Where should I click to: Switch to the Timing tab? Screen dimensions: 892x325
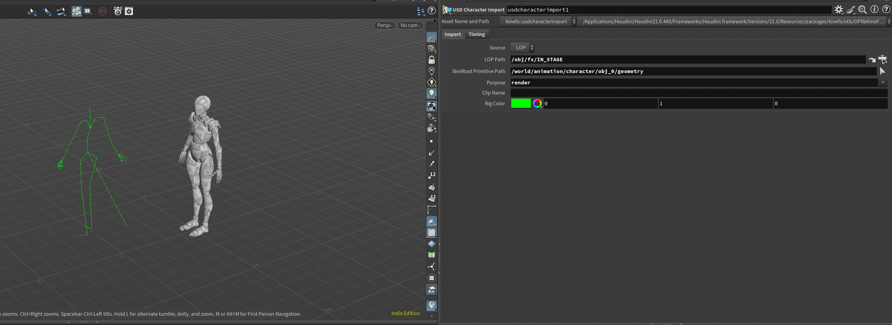476,34
